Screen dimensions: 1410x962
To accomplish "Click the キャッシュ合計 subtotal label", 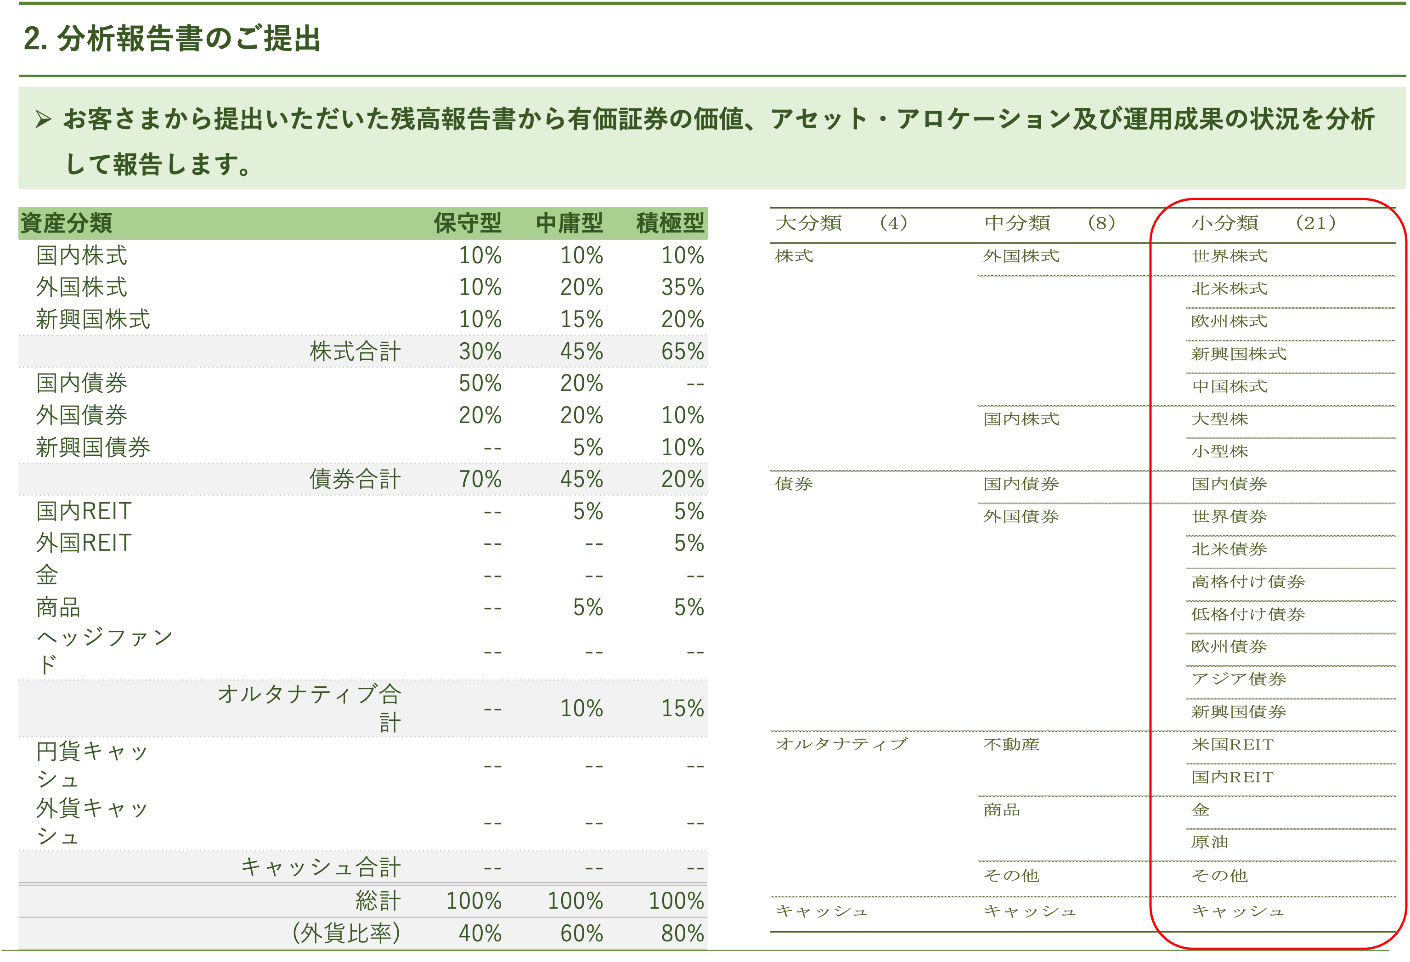I will coord(321,867).
